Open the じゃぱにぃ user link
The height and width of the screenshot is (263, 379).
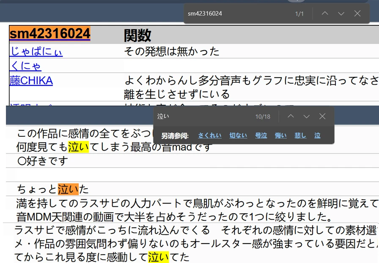pyautogui.click(x=36, y=51)
